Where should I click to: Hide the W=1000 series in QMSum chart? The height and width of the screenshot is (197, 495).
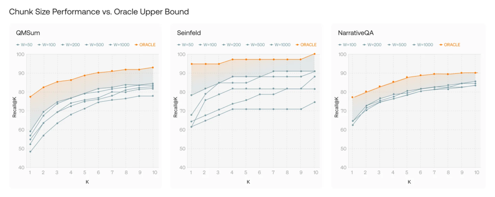(x=121, y=45)
